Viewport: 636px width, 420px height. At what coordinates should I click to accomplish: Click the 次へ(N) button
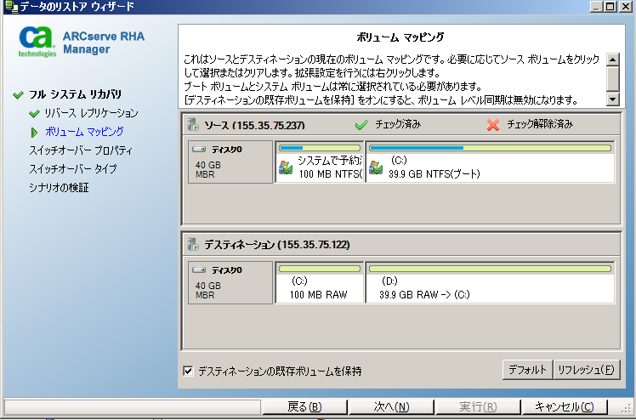click(x=391, y=406)
